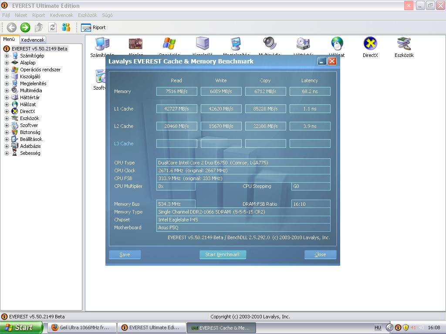Open the Számítógép icon in main pane

102,44
